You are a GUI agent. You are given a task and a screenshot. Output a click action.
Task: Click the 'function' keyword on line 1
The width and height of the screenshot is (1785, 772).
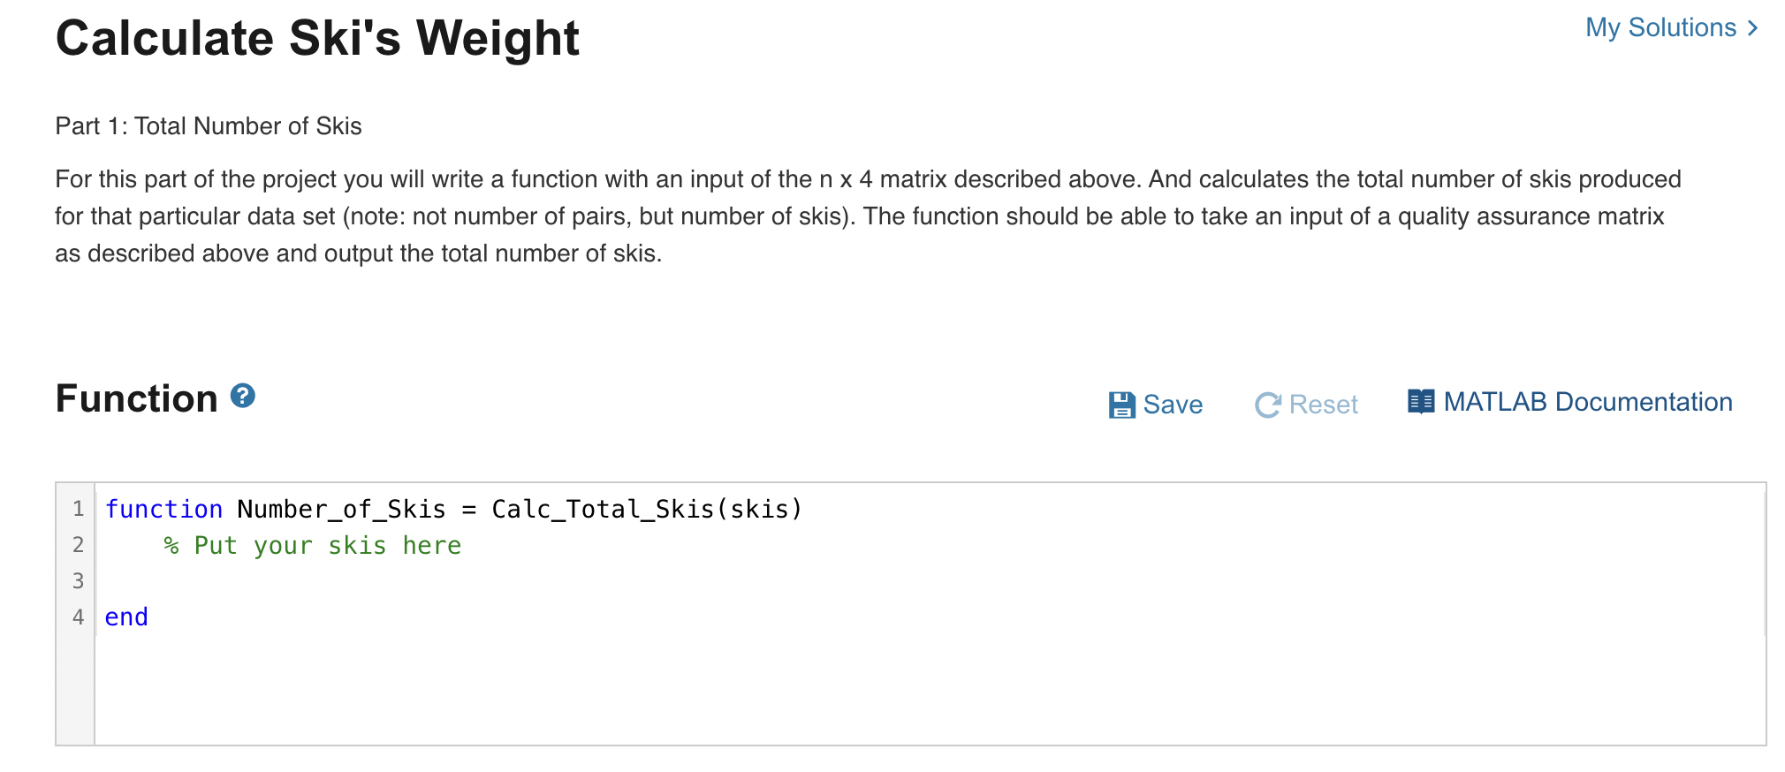[163, 509]
